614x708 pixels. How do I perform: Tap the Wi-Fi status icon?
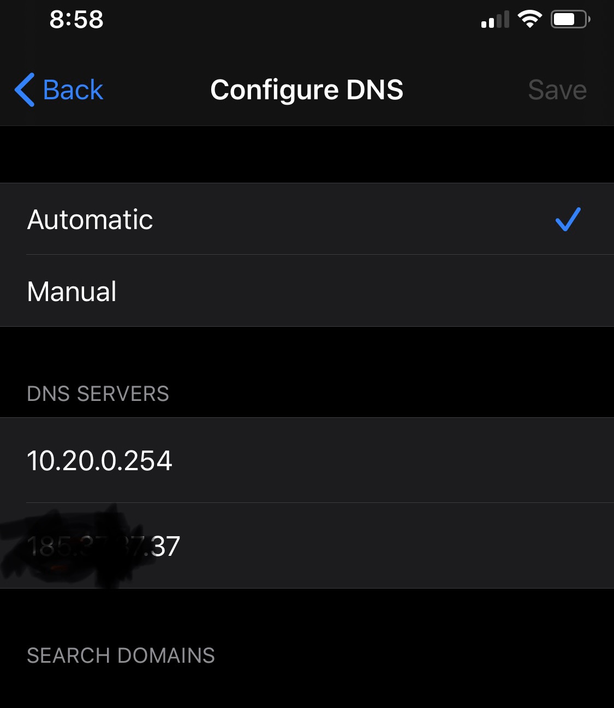pos(529,19)
